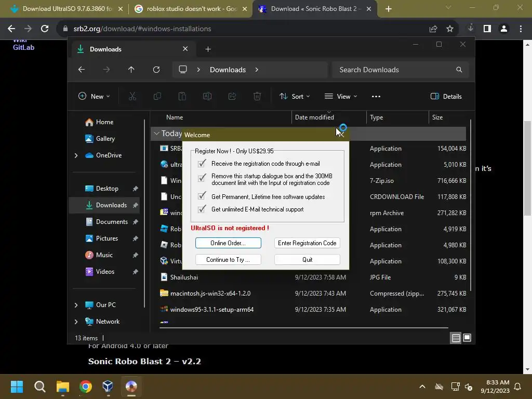
Task: Click Paste icon in Explorer toolbar
Action: [182, 96]
